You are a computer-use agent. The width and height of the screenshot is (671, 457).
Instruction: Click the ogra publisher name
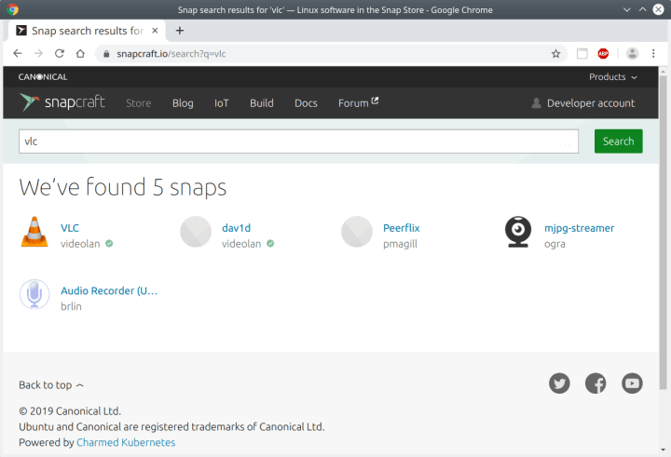tap(555, 244)
